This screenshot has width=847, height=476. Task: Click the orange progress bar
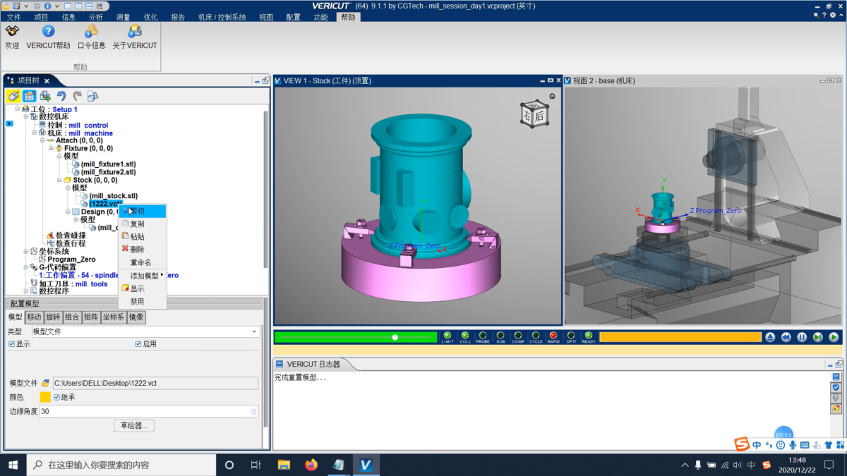(680, 337)
